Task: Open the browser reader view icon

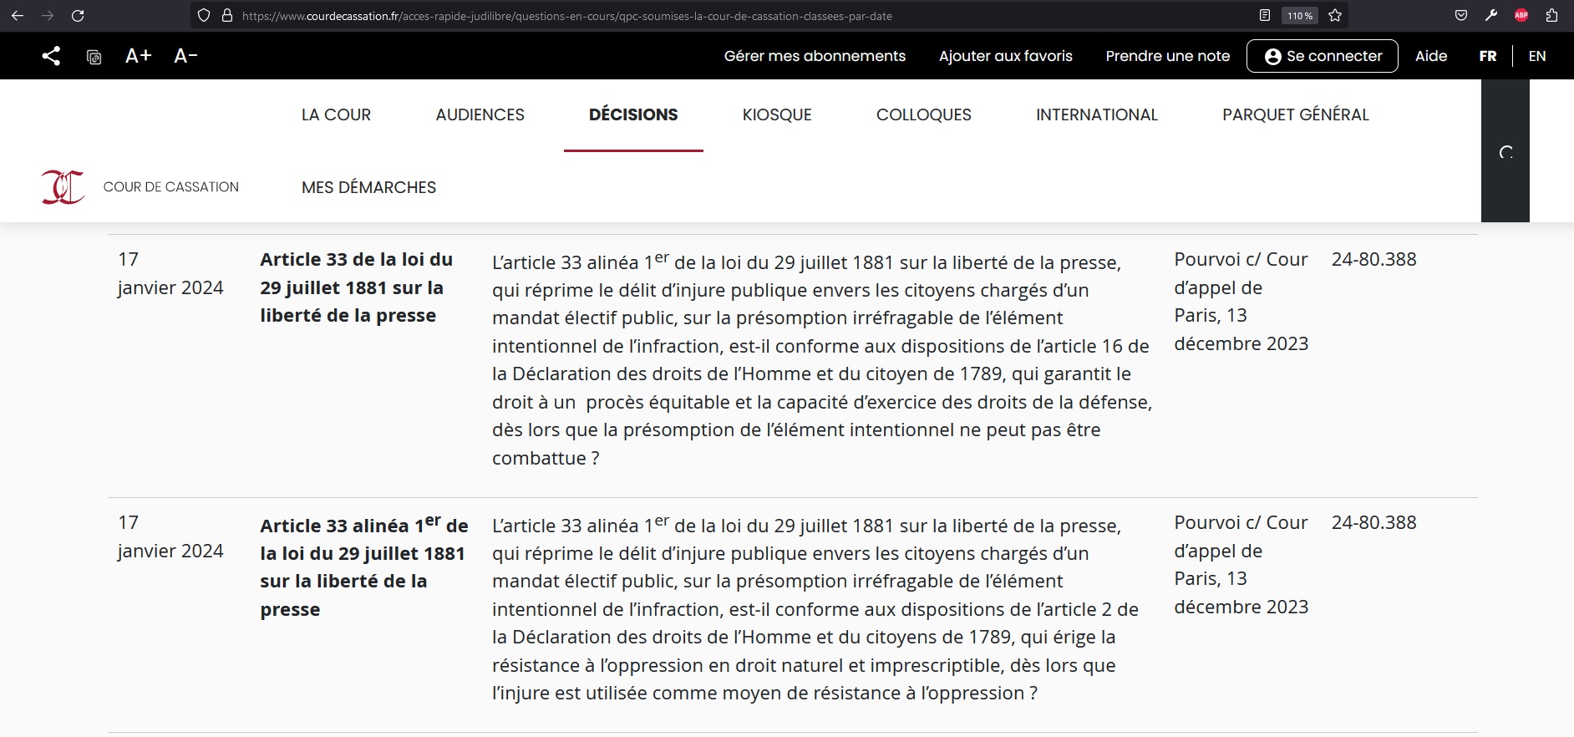Action: [x=1265, y=15]
